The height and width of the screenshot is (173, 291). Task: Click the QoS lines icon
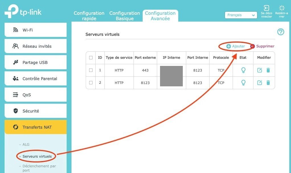[x=15, y=95]
